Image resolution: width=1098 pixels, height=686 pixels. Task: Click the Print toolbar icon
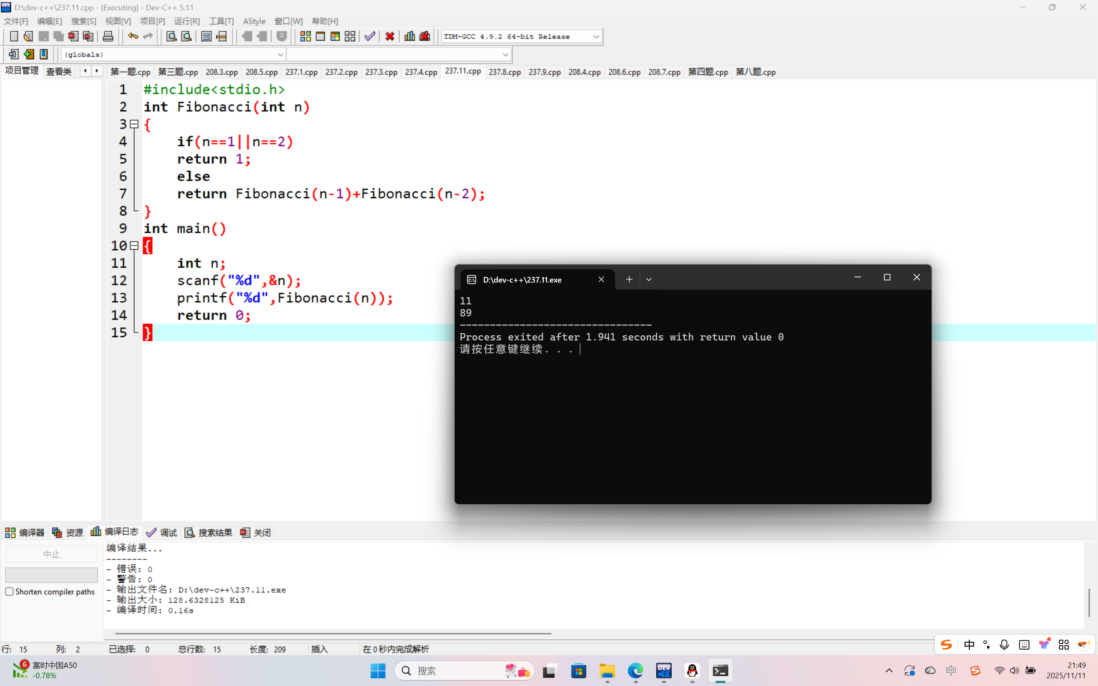(108, 36)
